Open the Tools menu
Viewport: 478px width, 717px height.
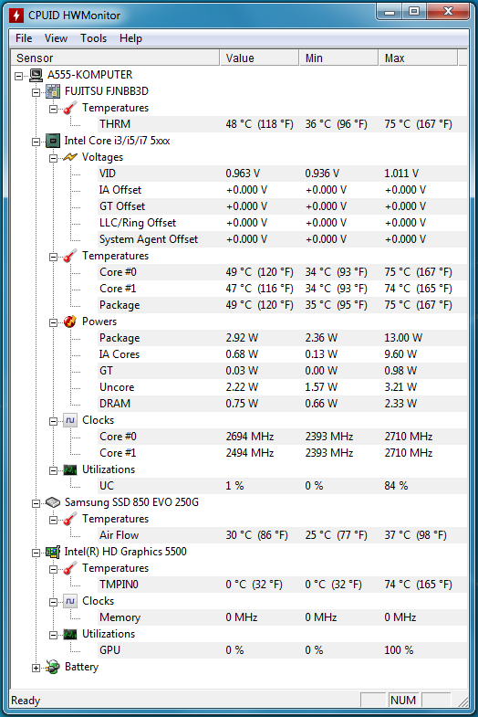coord(94,38)
